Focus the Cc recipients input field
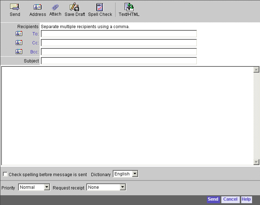 coord(119,43)
